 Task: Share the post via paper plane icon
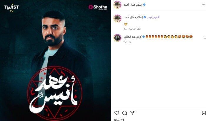(132, 113)
